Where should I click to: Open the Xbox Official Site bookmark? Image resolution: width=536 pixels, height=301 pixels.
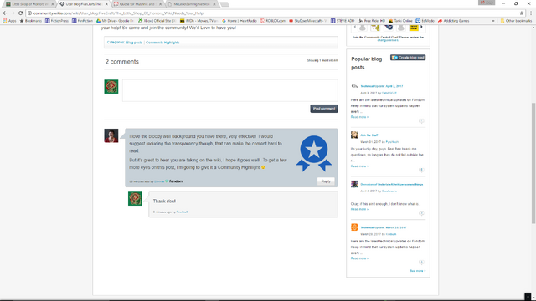pyautogui.click(x=157, y=21)
